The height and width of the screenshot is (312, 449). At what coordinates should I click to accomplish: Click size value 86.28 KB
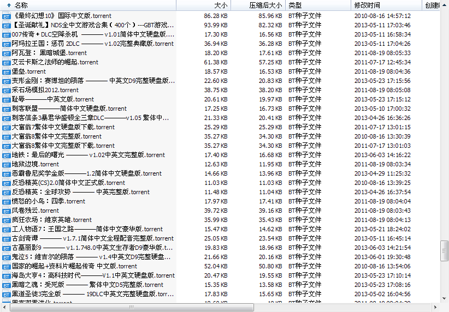click(216, 16)
